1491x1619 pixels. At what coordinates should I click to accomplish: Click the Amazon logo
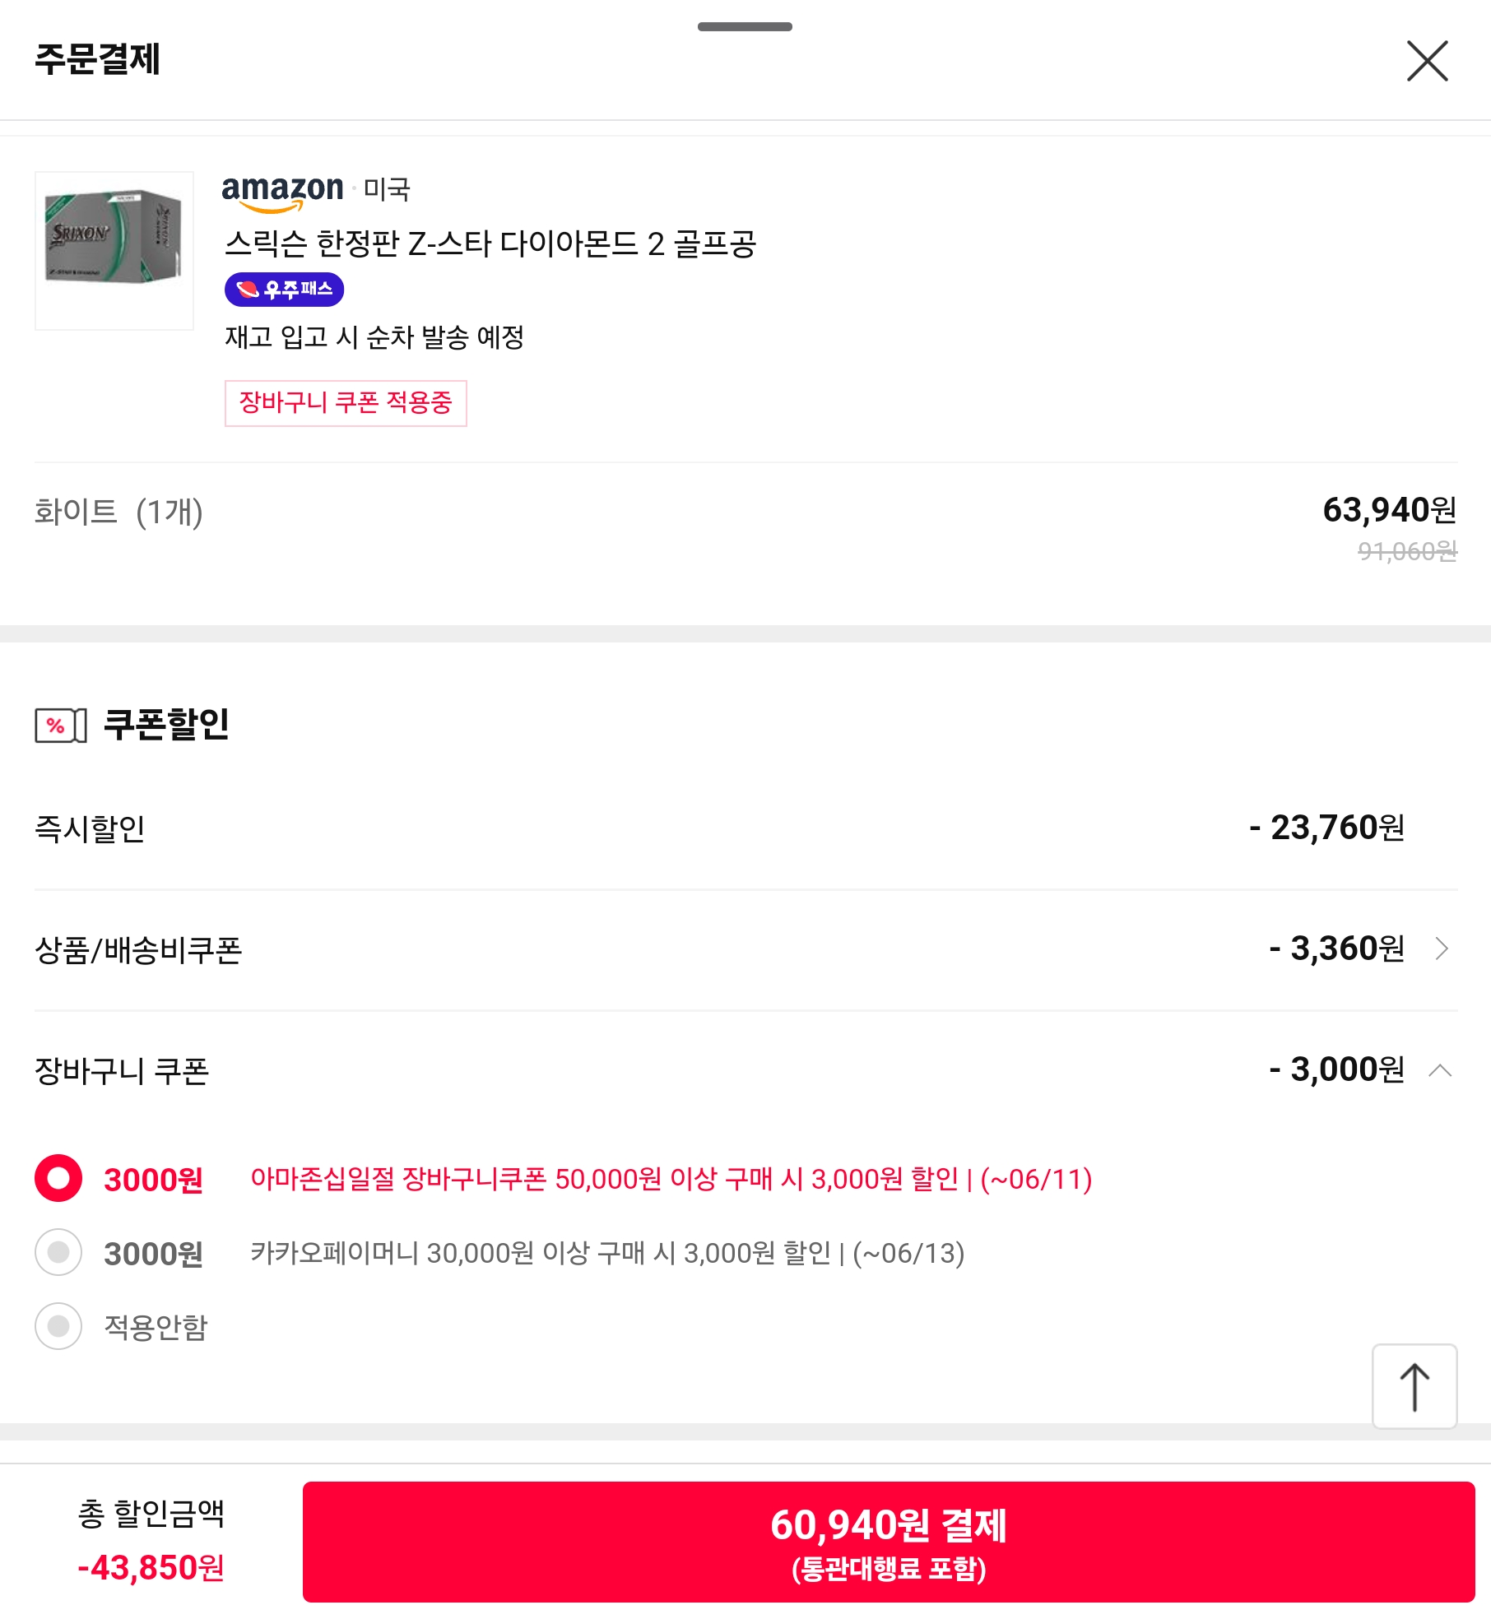(282, 190)
